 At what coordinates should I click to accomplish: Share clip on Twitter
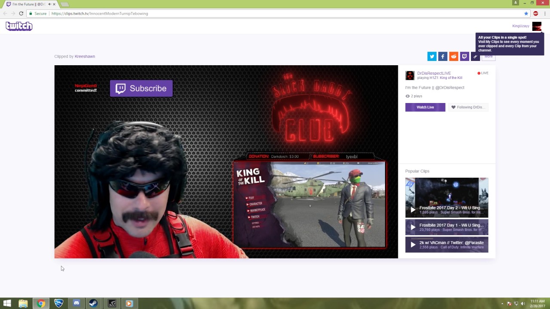coord(432,56)
